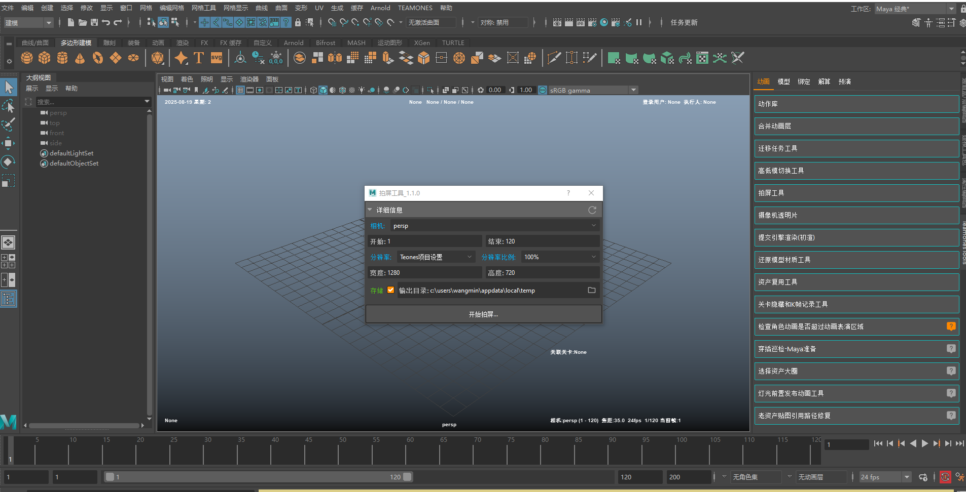966x492 pixels.
Task: Click the undo arrow icon
Action: point(105,22)
